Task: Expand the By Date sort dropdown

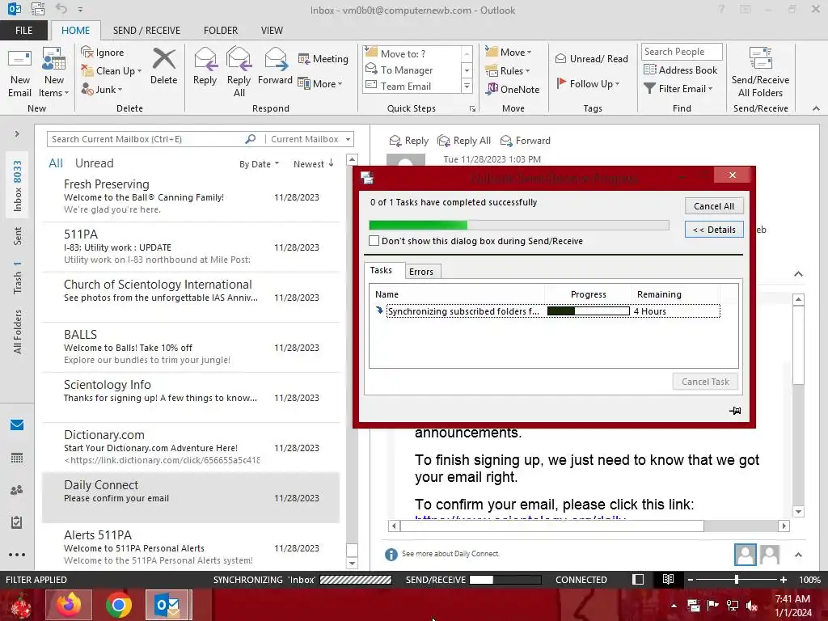Action: (x=259, y=164)
